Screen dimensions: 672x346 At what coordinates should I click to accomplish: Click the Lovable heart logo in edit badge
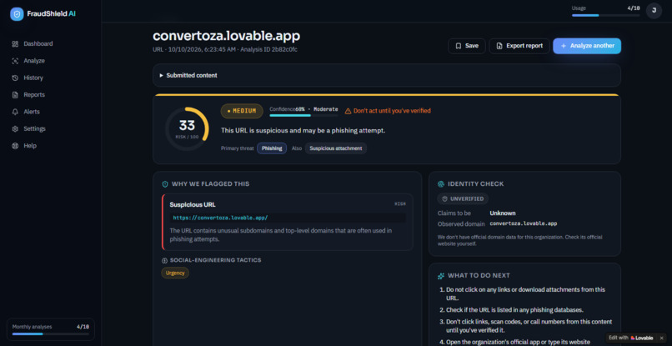click(x=633, y=338)
